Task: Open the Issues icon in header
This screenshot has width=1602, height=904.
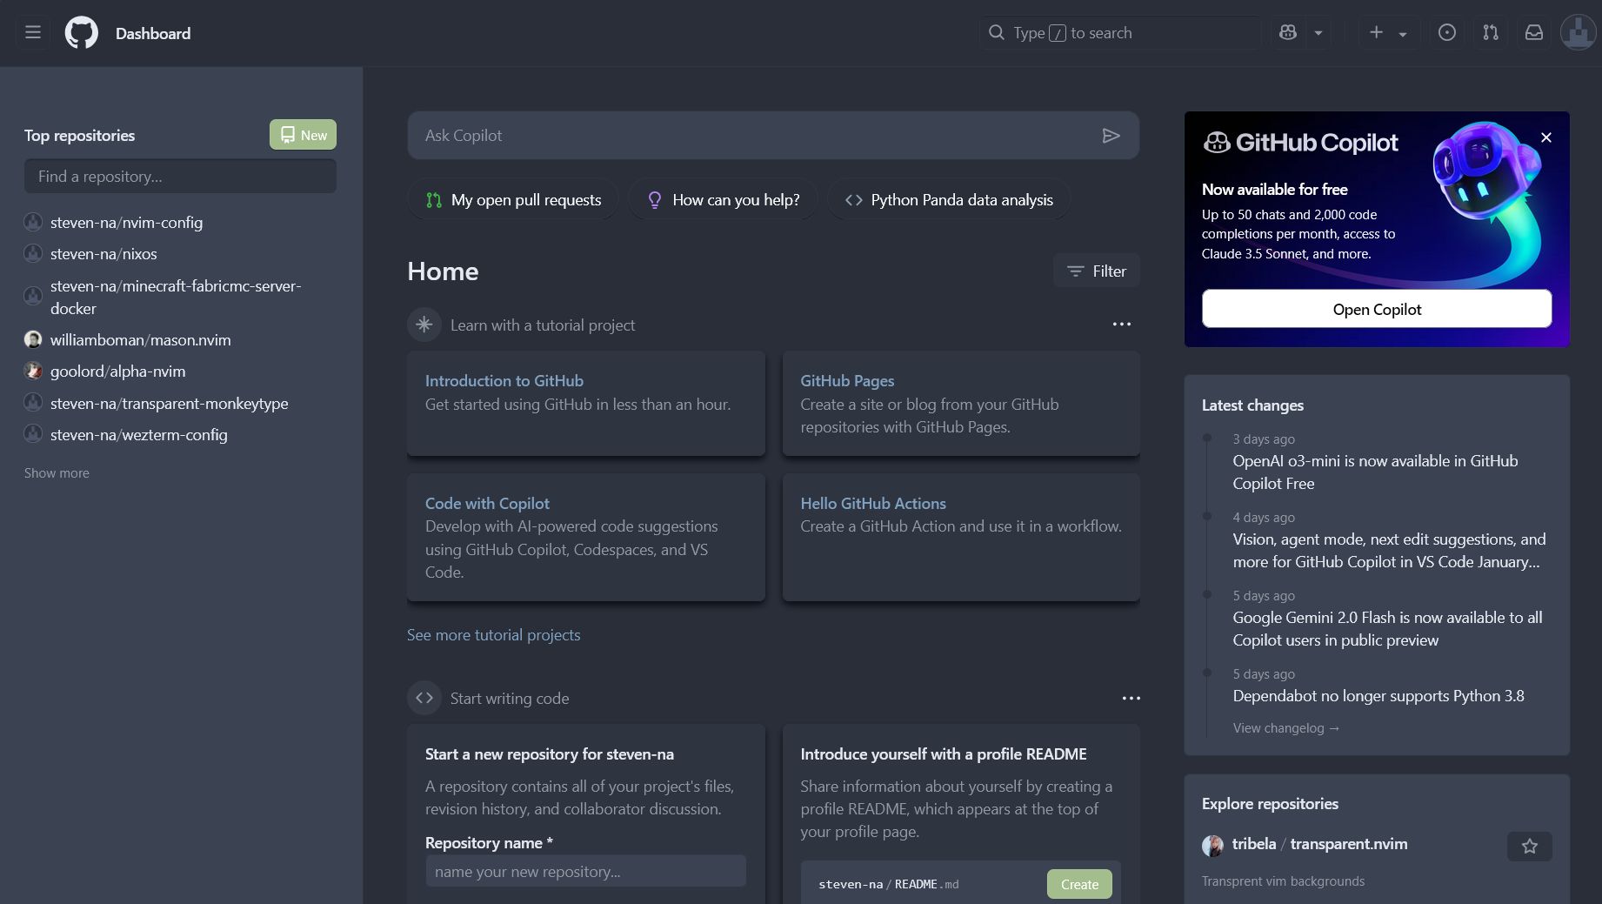Action: click(x=1447, y=33)
